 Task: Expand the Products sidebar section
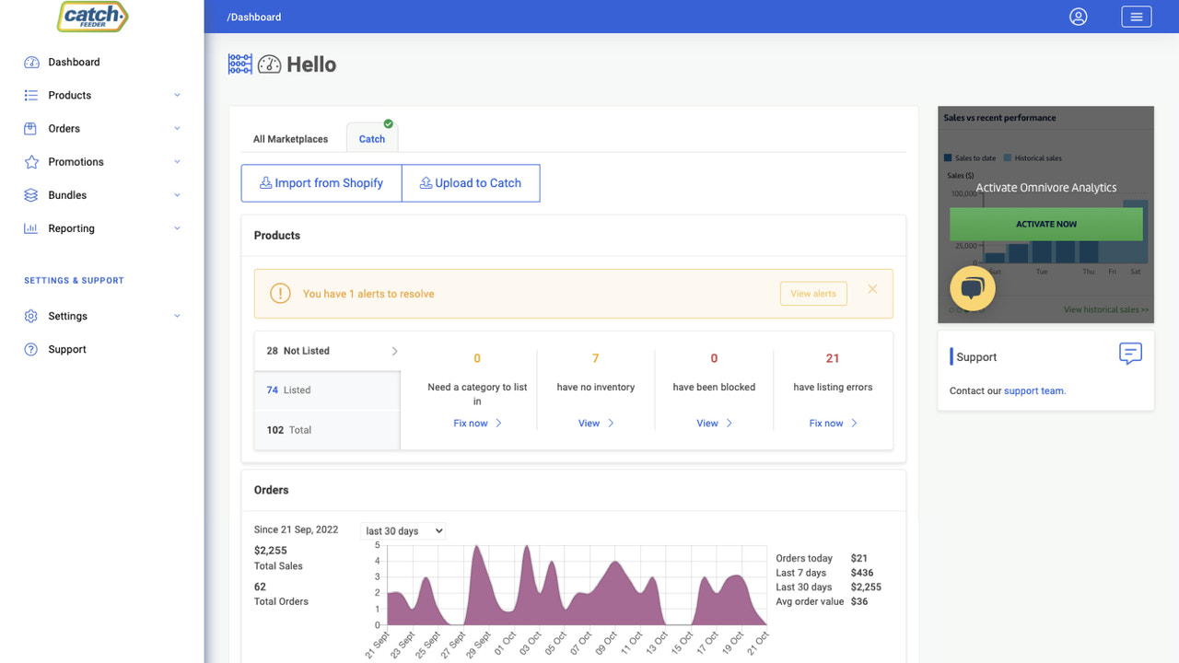[x=177, y=95]
